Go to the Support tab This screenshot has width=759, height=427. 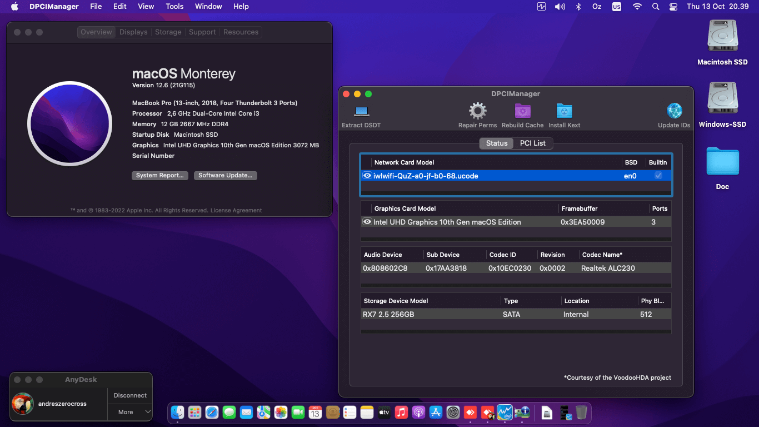pyautogui.click(x=202, y=32)
